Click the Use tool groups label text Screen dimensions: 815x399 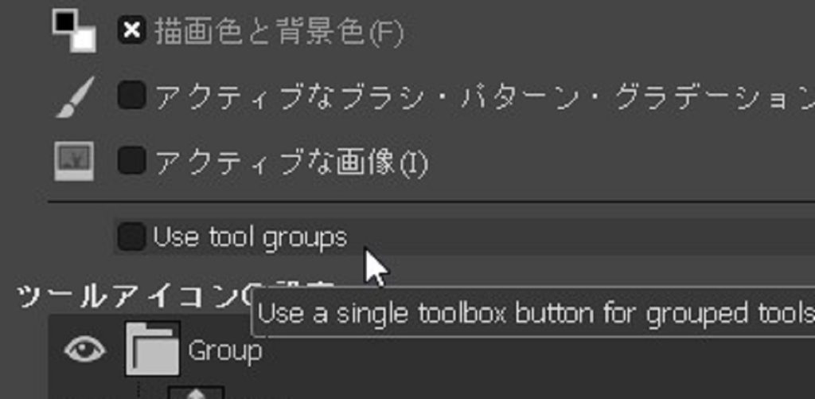[x=250, y=237]
